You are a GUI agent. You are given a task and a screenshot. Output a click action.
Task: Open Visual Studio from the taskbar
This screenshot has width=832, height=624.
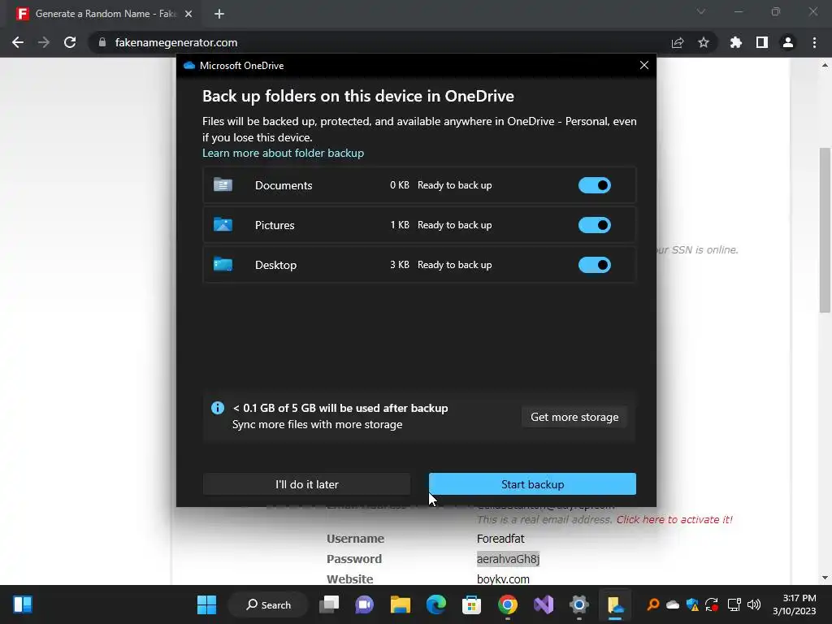coord(544,604)
